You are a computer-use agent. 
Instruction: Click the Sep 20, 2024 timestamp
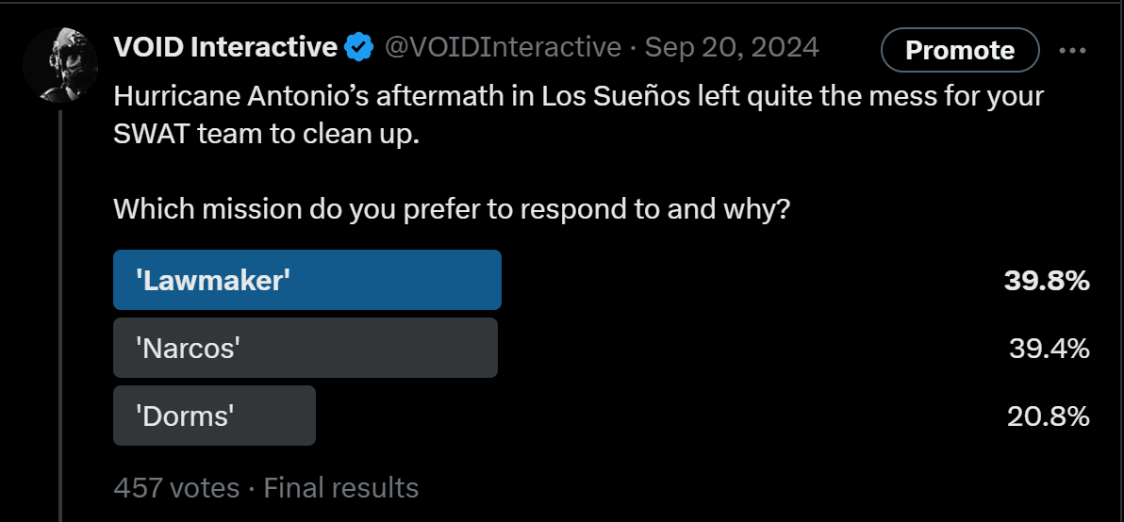[x=732, y=47]
